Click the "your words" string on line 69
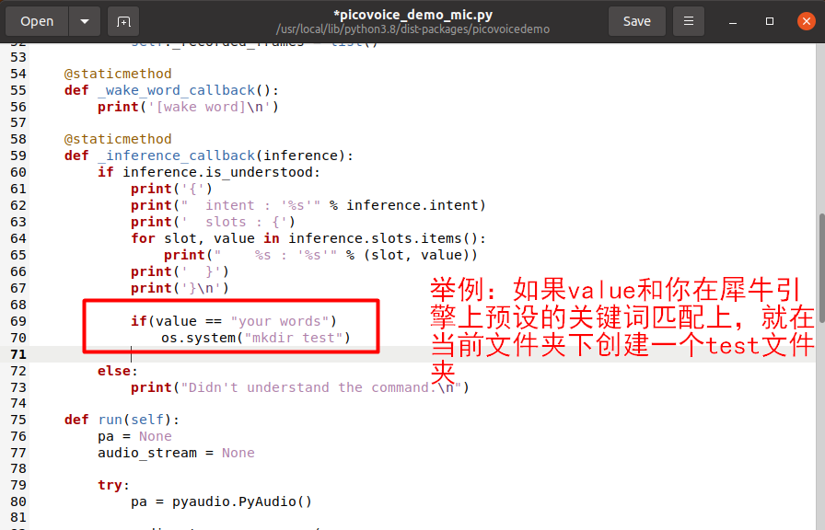 click(x=280, y=321)
